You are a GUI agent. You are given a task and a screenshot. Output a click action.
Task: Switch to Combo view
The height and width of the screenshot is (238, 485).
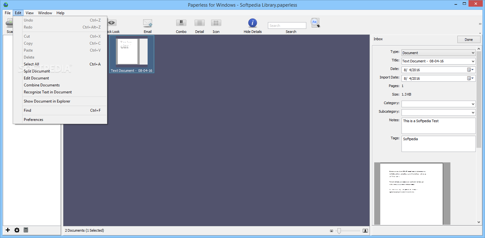181,23
